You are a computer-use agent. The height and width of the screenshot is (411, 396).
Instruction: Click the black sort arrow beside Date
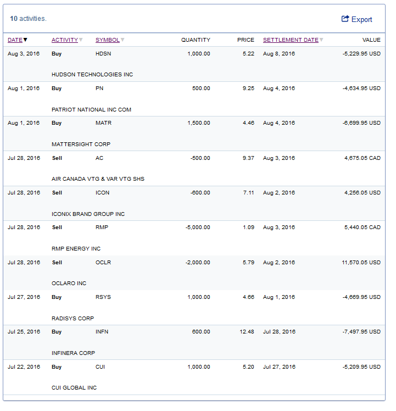point(25,40)
